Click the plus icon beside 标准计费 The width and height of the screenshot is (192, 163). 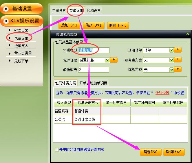[114, 60]
